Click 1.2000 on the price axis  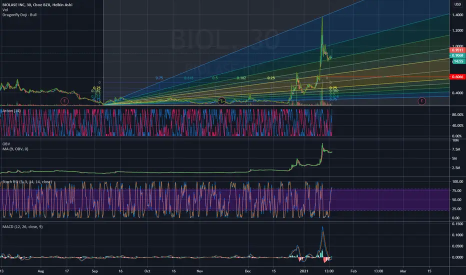click(457, 30)
